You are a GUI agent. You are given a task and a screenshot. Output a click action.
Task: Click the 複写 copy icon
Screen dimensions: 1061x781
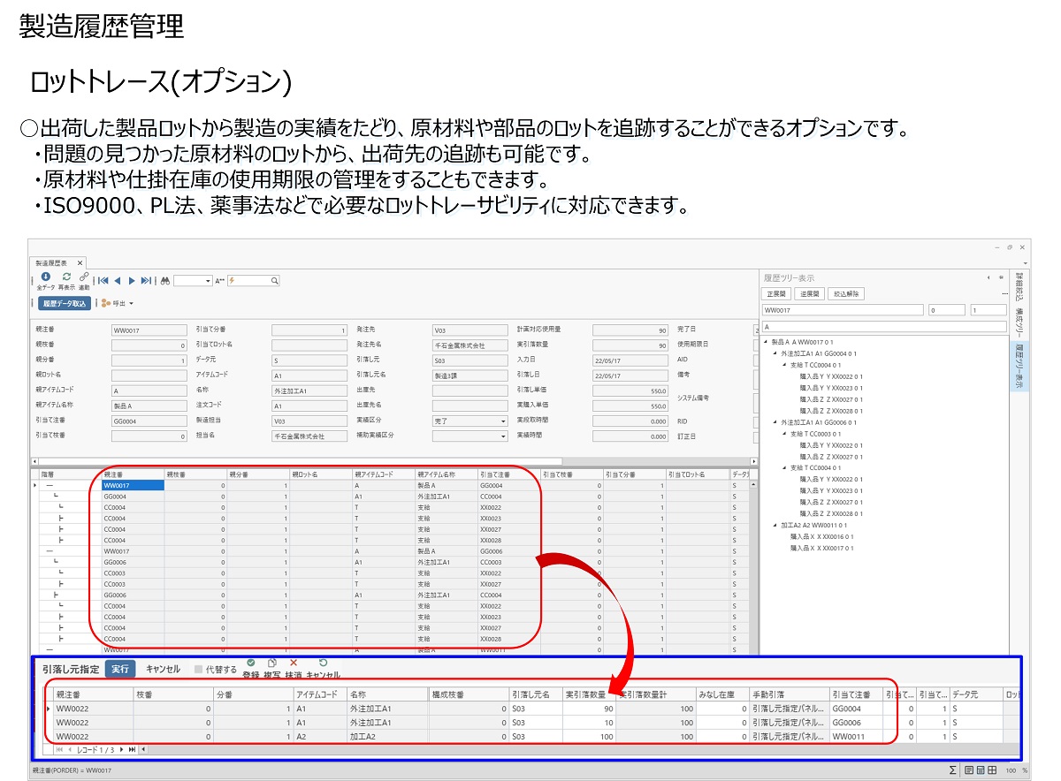click(272, 663)
